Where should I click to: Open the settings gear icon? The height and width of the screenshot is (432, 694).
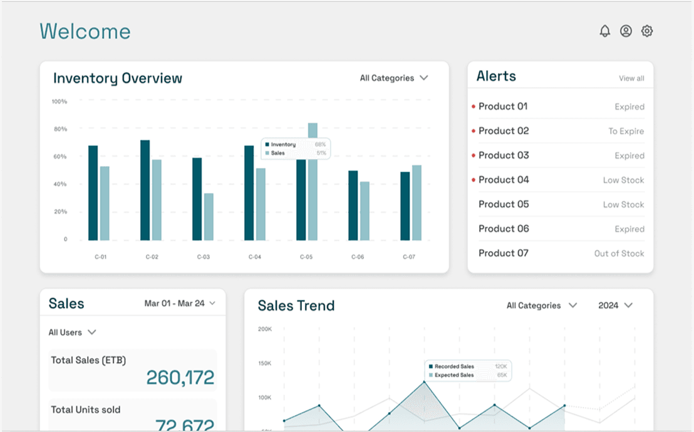click(x=646, y=30)
